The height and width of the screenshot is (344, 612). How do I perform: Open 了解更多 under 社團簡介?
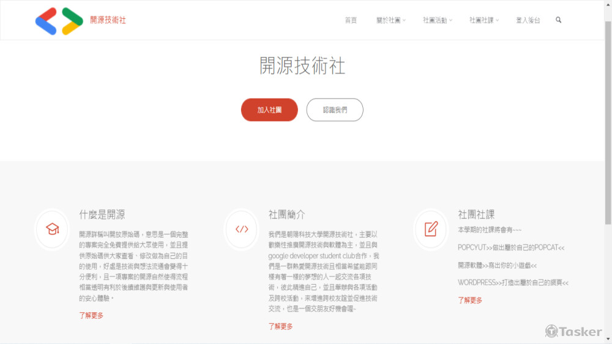pyautogui.click(x=280, y=326)
